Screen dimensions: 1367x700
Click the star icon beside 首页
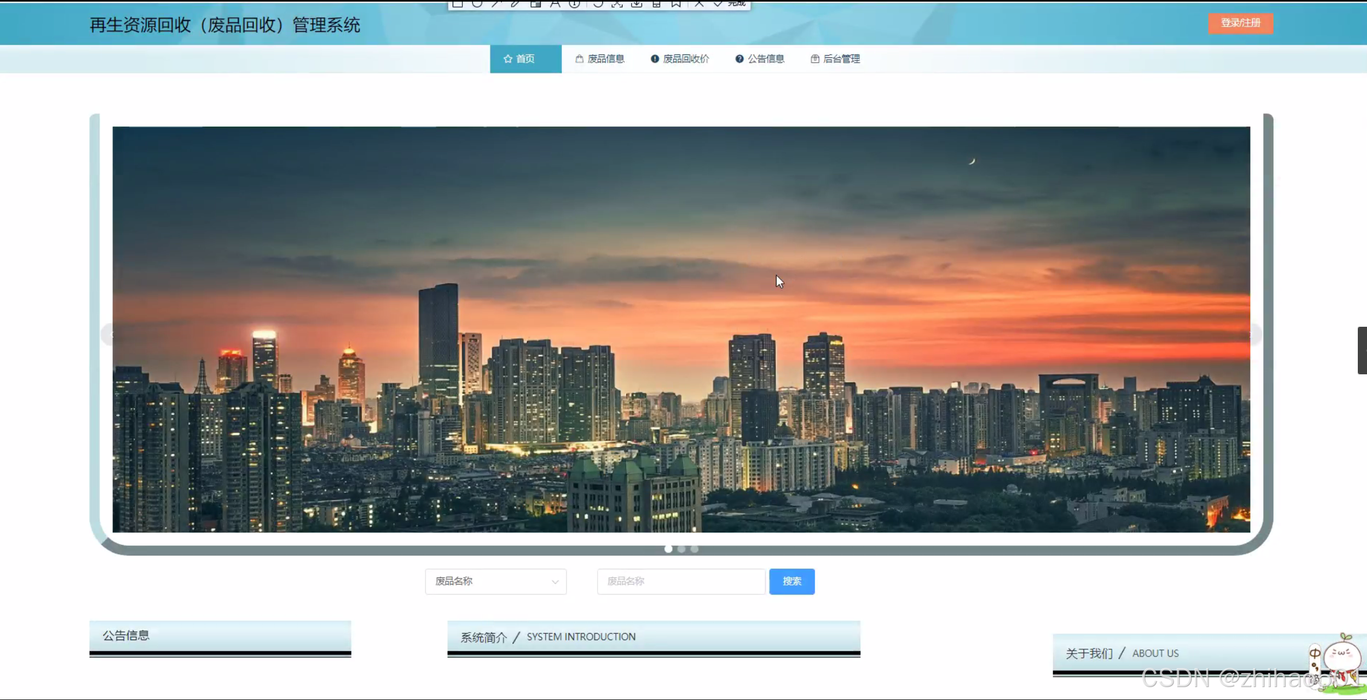[x=508, y=59]
